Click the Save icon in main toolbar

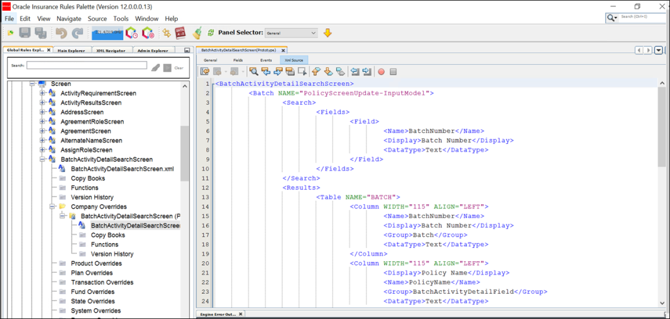(x=25, y=33)
